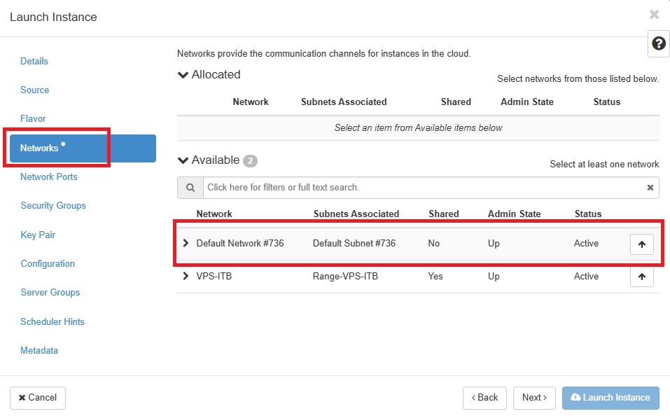Open the Server Groups step
Screen dimensions: 670x416
pos(50,293)
